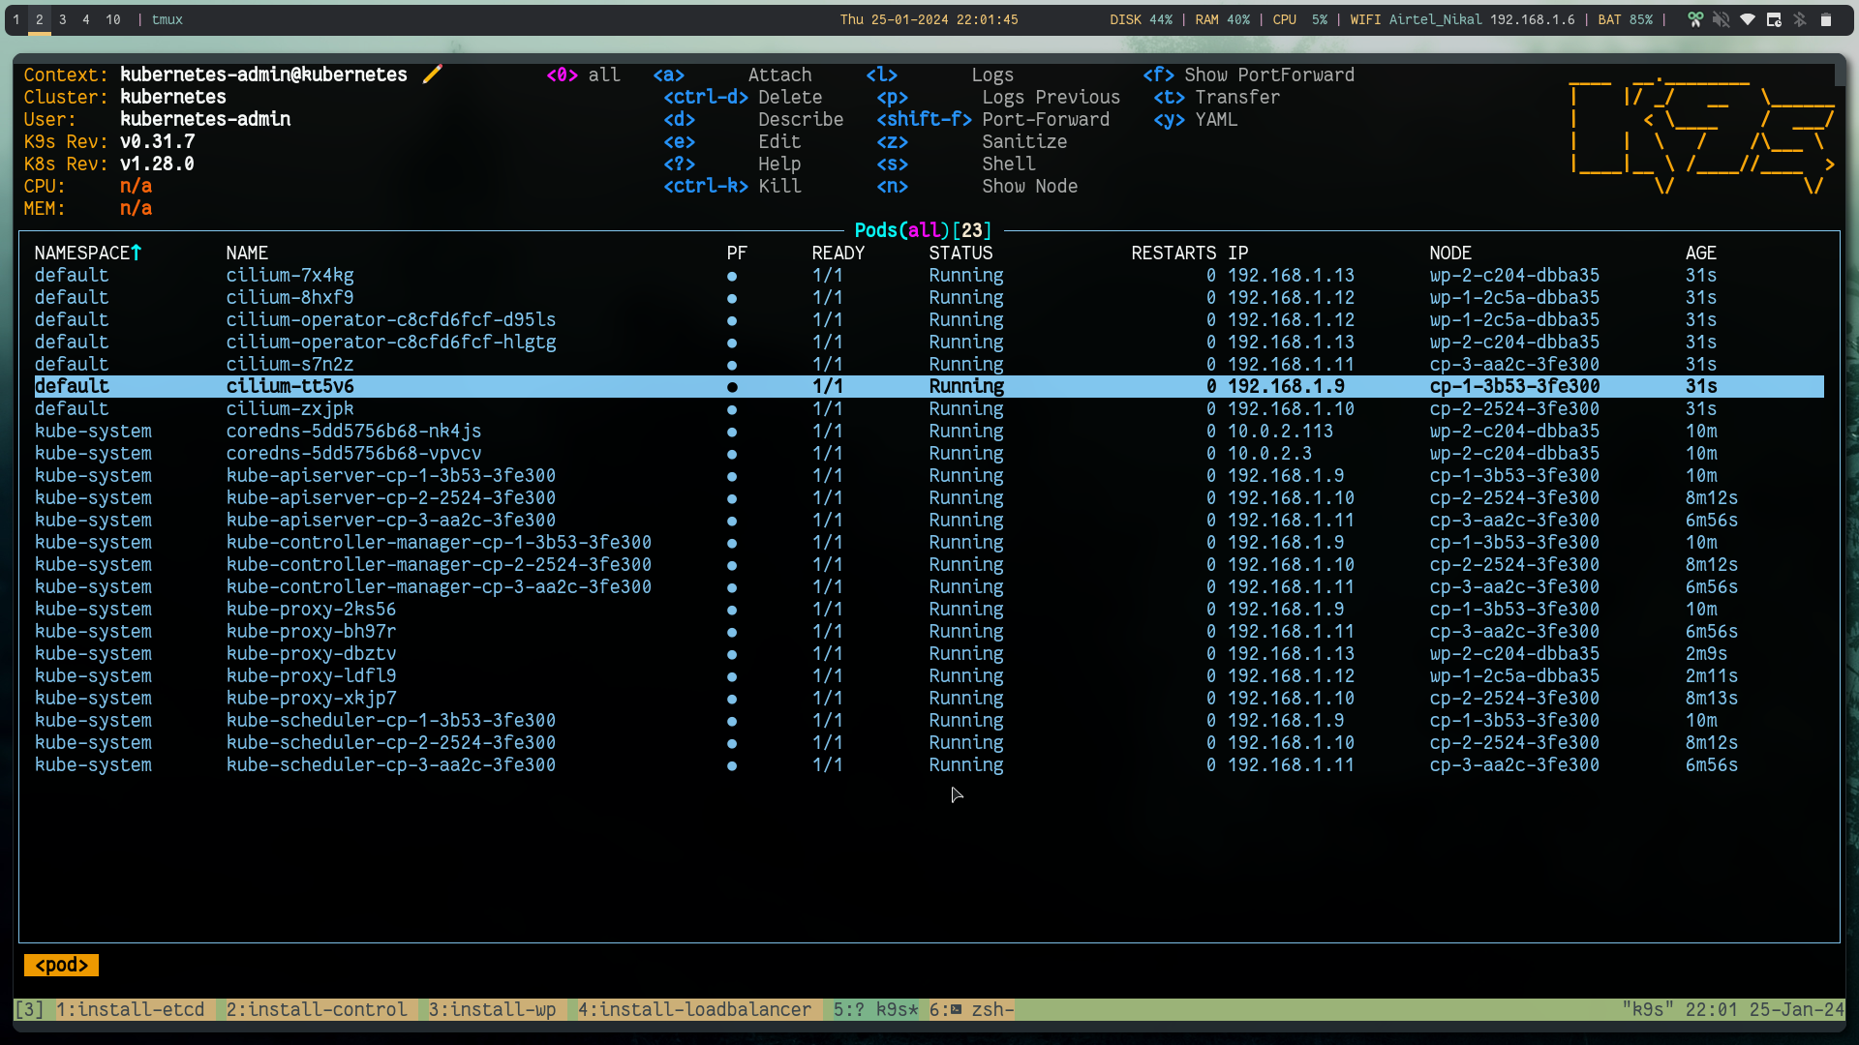The image size is (1859, 1045).
Task: Click the <p> Logs Previous shortcut hint
Action: pos(998,97)
